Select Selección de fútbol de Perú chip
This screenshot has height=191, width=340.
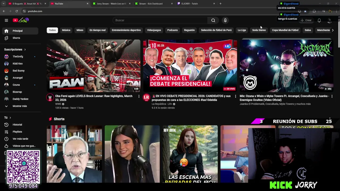click(x=216, y=30)
